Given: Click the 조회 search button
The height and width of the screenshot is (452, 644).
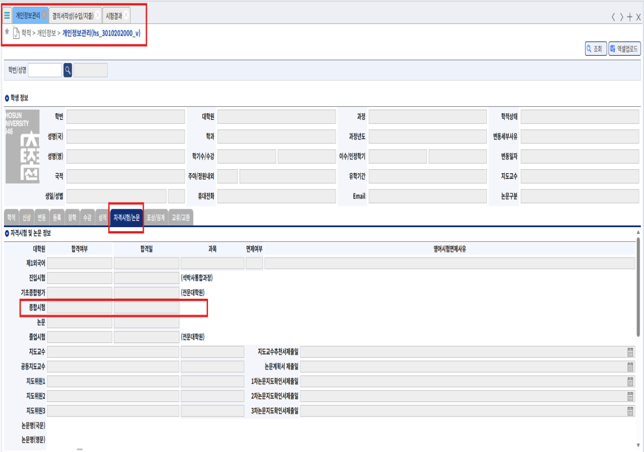Looking at the screenshot, I should pos(595,49).
